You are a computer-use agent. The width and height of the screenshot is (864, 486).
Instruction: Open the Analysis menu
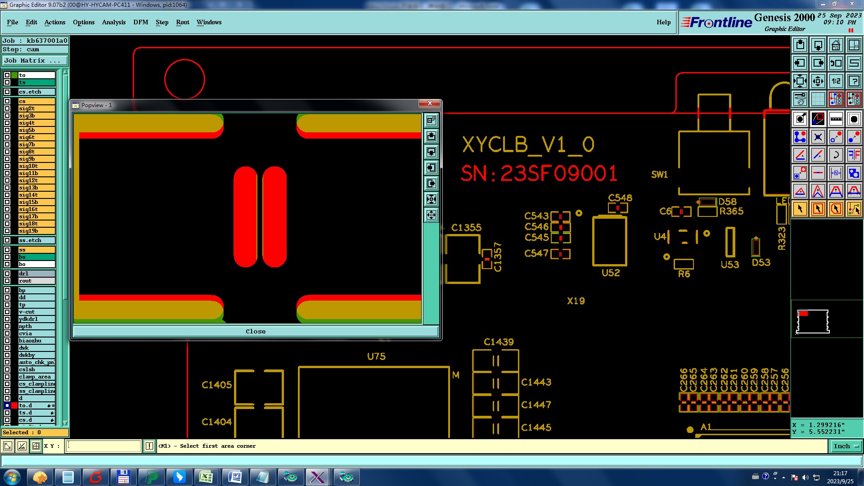[x=113, y=22]
